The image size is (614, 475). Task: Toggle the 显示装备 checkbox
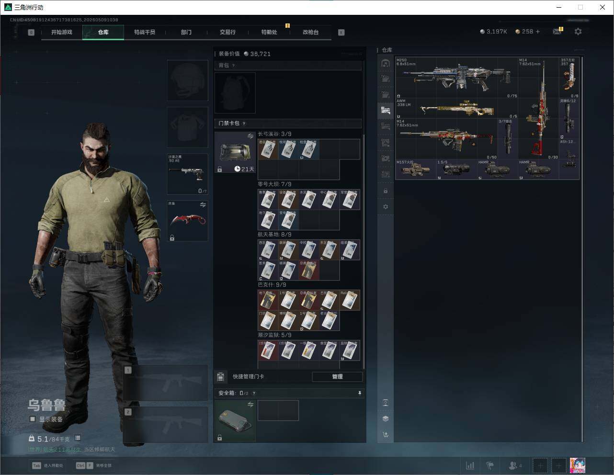pos(33,419)
